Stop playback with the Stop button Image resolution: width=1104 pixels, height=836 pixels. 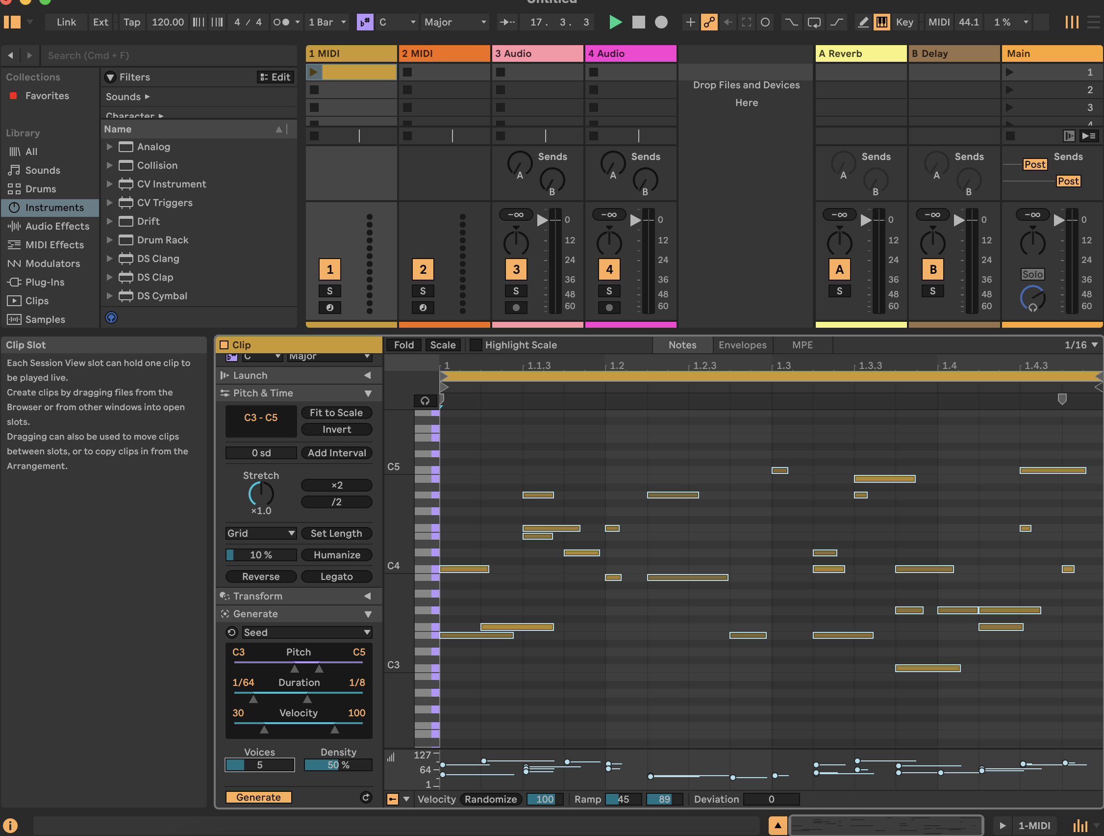tap(638, 22)
